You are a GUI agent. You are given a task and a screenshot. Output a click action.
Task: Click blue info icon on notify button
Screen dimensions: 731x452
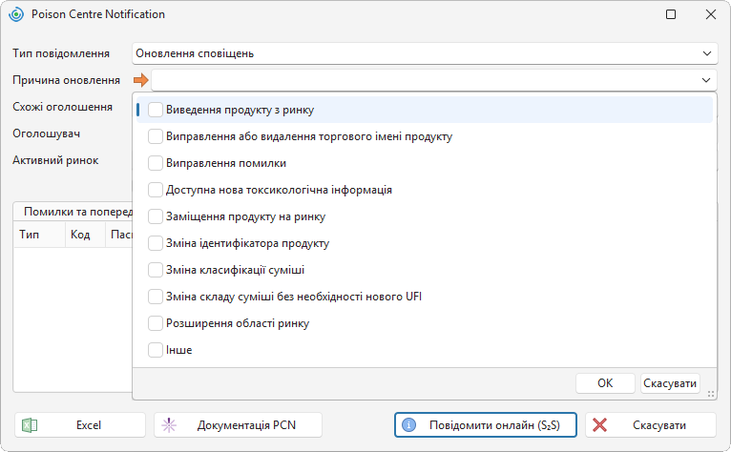408,425
